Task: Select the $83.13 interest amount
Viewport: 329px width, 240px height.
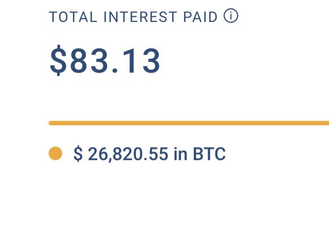Action: (x=105, y=61)
